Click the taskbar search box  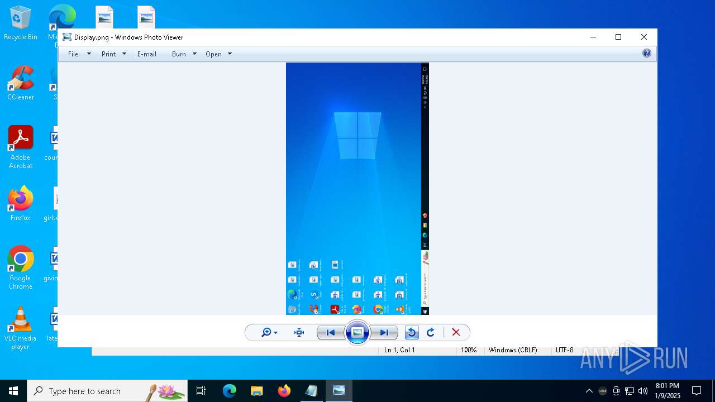click(107, 391)
